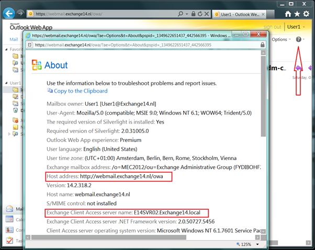
Task: Select the Mail link in OWA header
Action: coord(14,40)
